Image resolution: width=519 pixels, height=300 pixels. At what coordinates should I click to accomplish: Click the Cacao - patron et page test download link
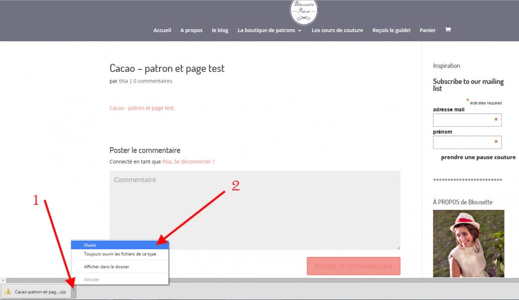[x=141, y=108]
